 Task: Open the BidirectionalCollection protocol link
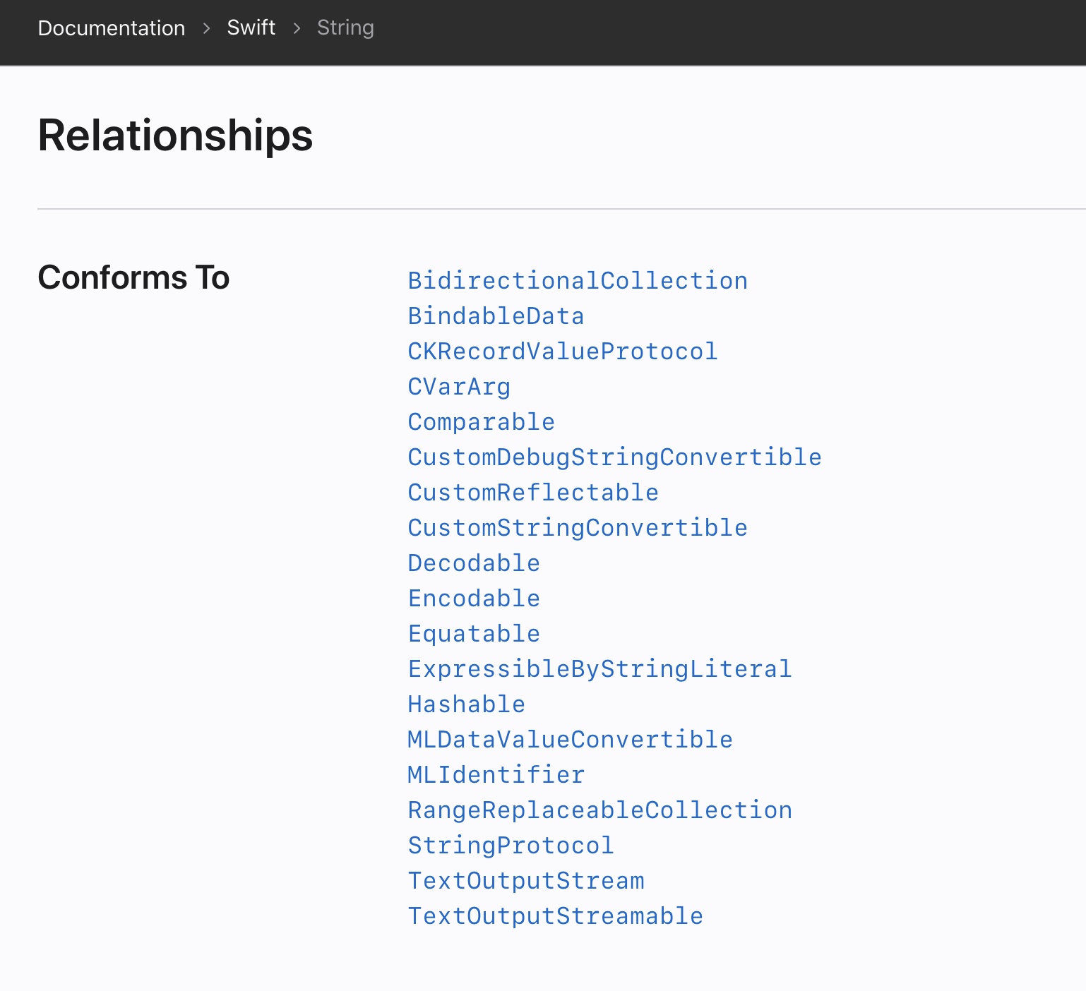point(577,281)
